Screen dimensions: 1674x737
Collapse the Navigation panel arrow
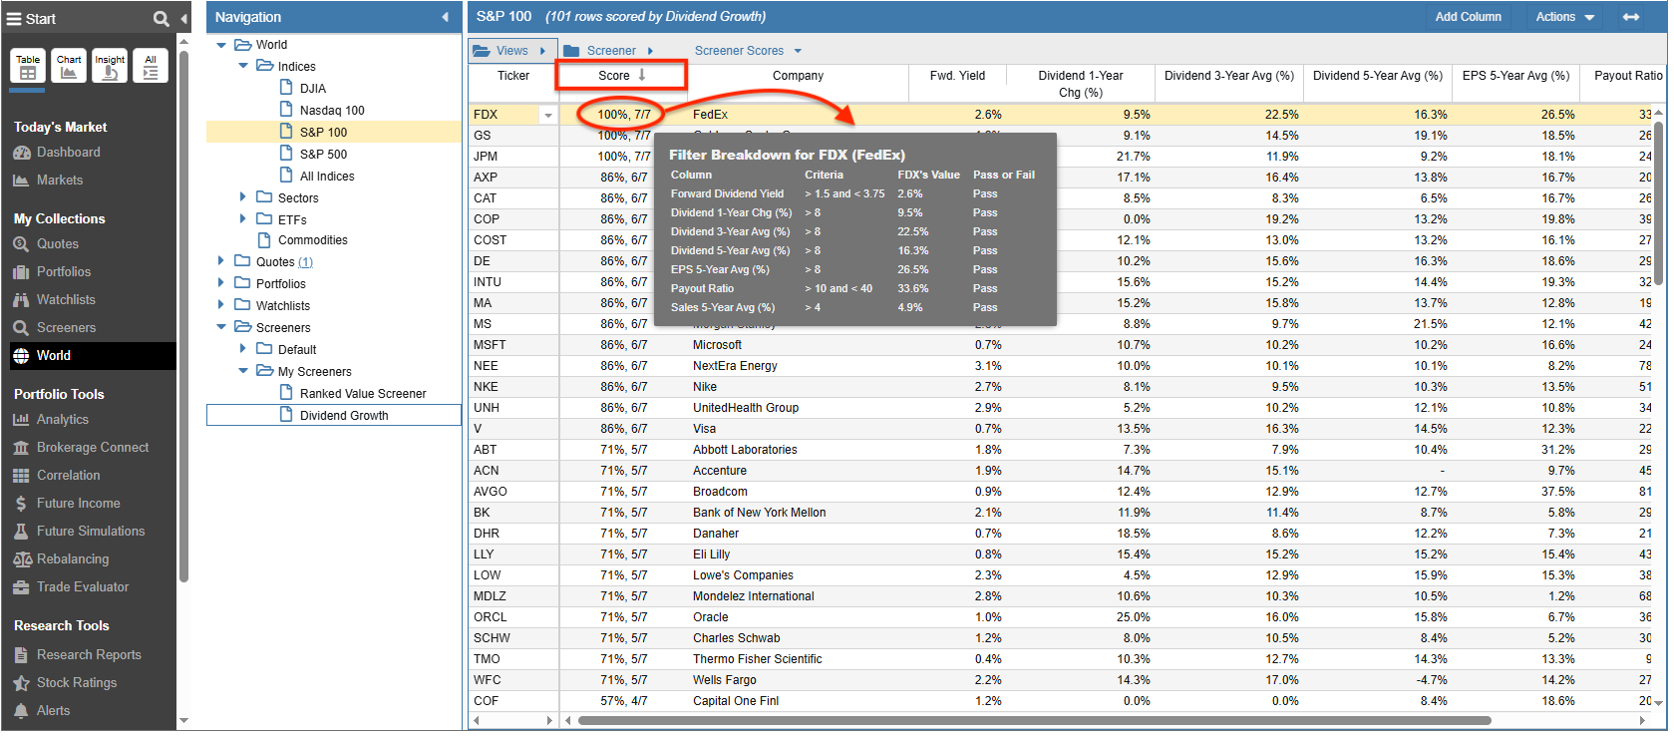[x=445, y=17]
